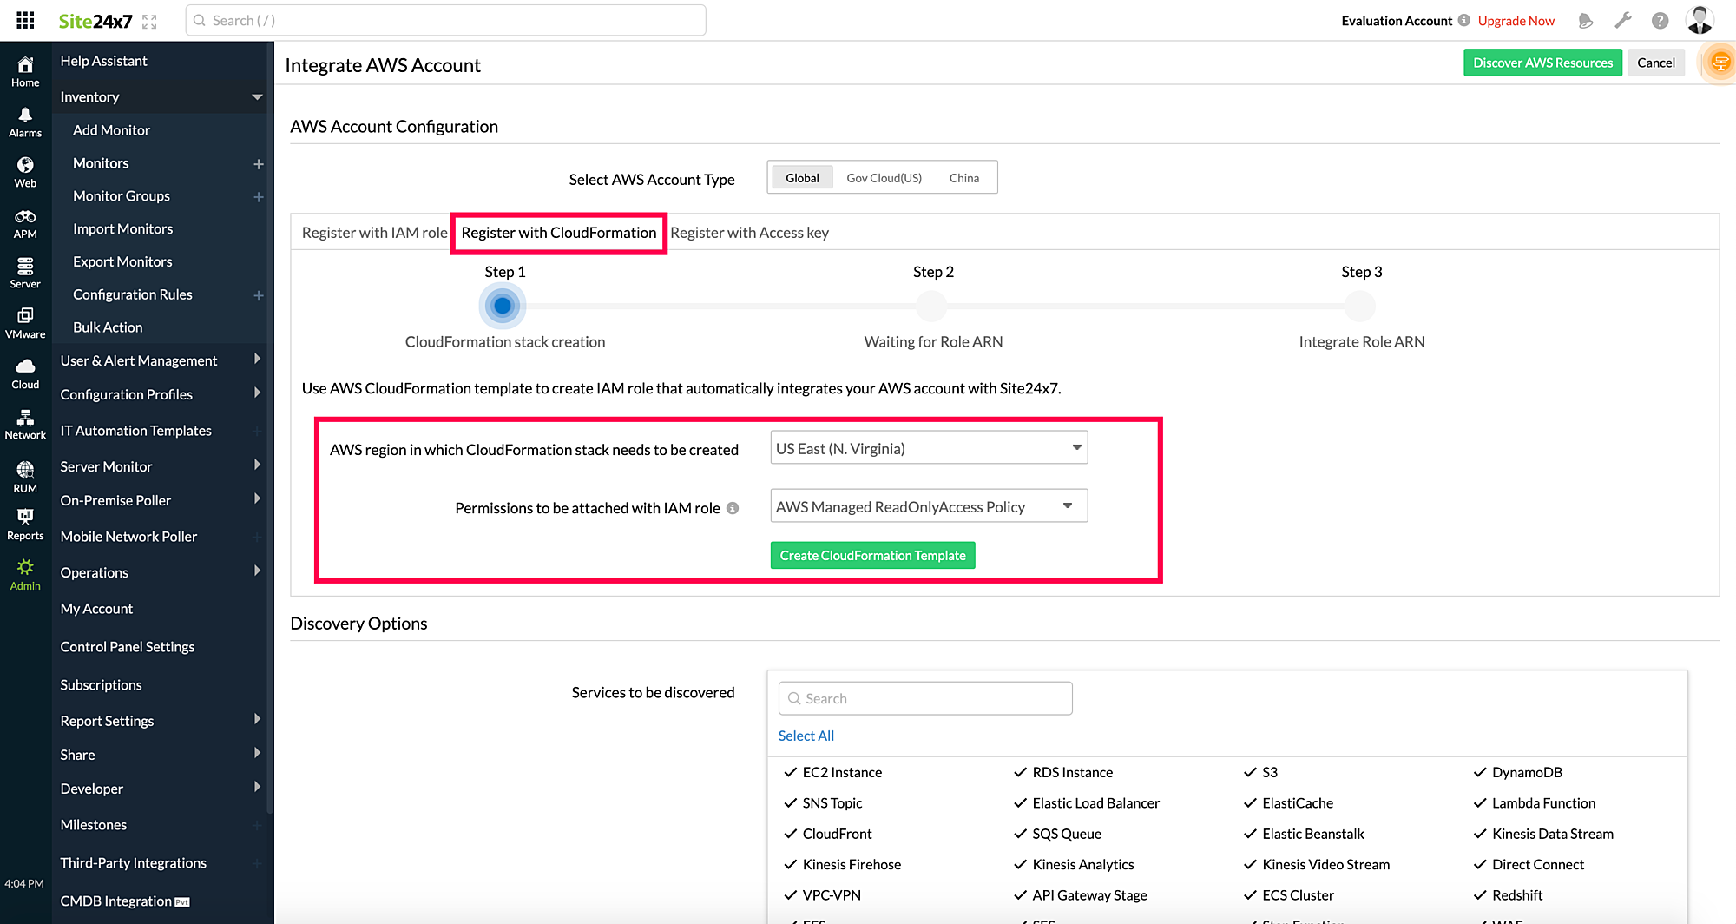Uncheck the EC2 Instance service
The width and height of the screenshot is (1736, 924).
(x=791, y=772)
